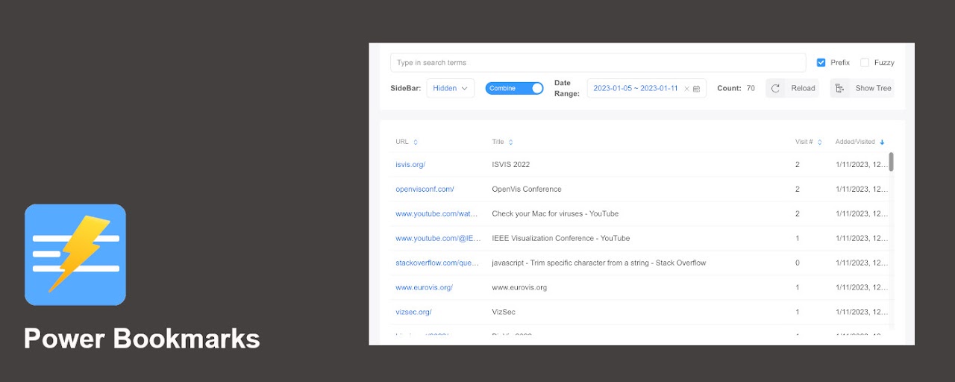The height and width of the screenshot is (382, 955).
Task: Click the Count: 70 label
Action: (736, 88)
